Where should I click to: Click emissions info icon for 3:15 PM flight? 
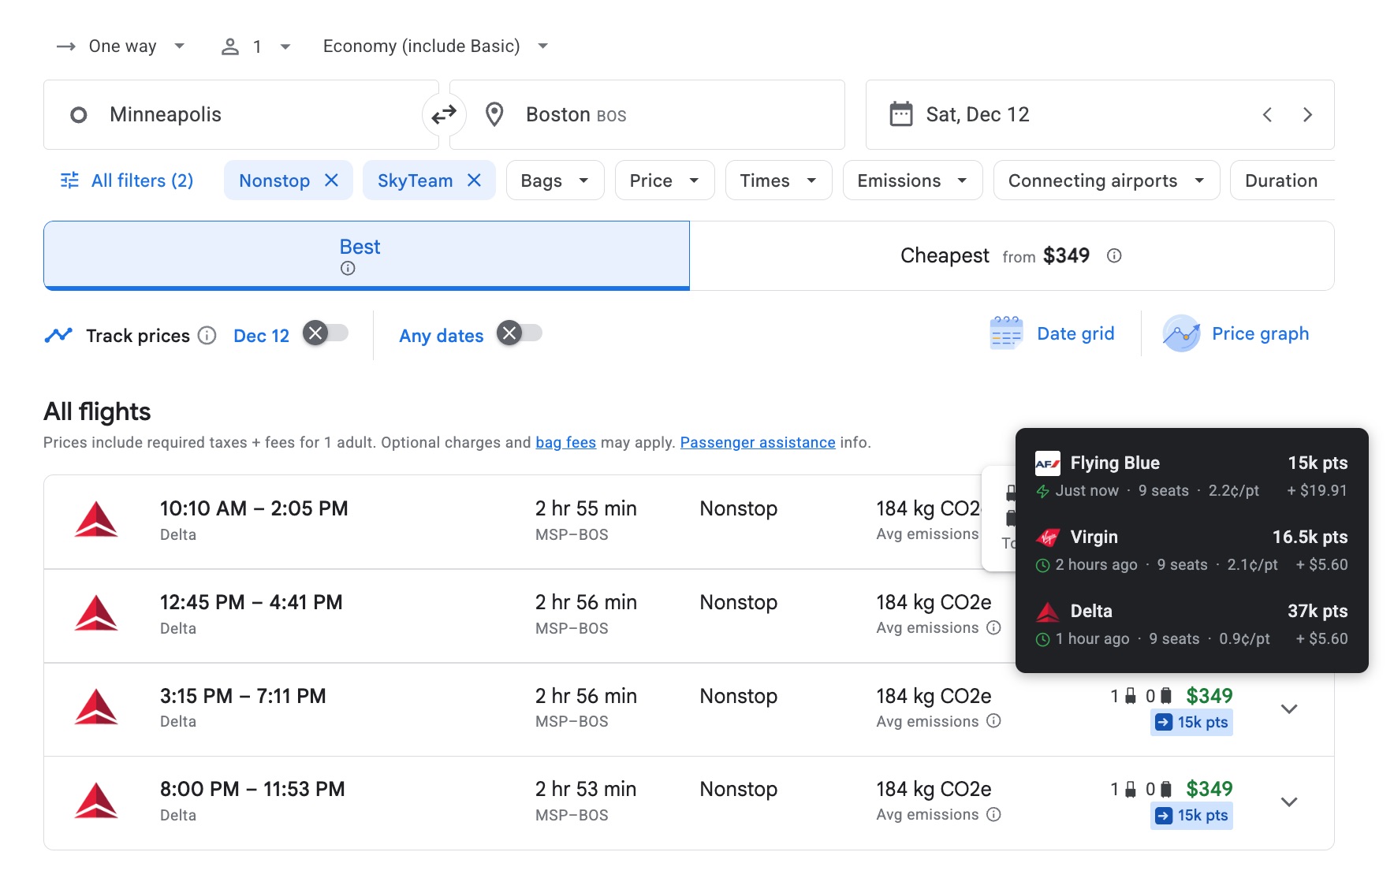993,720
